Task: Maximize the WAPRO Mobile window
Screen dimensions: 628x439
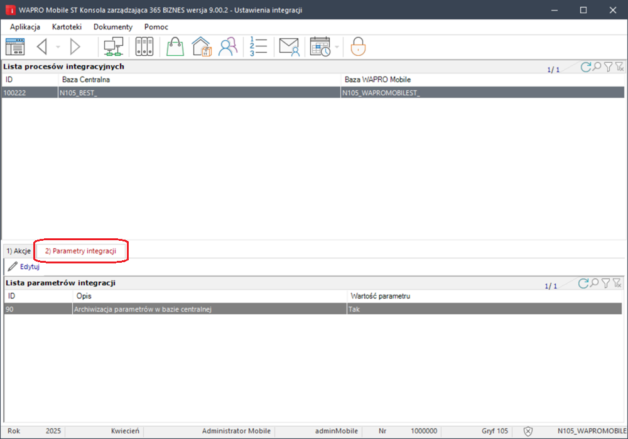Action: coord(583,10)
